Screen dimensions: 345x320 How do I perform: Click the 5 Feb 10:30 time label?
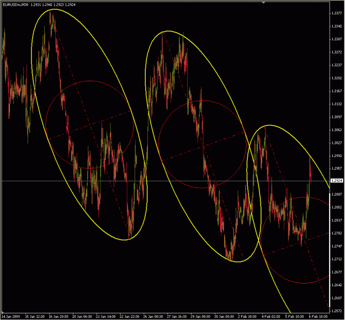pyautogui.click(x=294, y=317)
